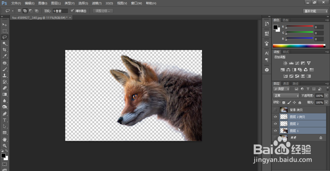Select the Lasso tool in the toolbox
330x171 pixels.
point(5,37)
